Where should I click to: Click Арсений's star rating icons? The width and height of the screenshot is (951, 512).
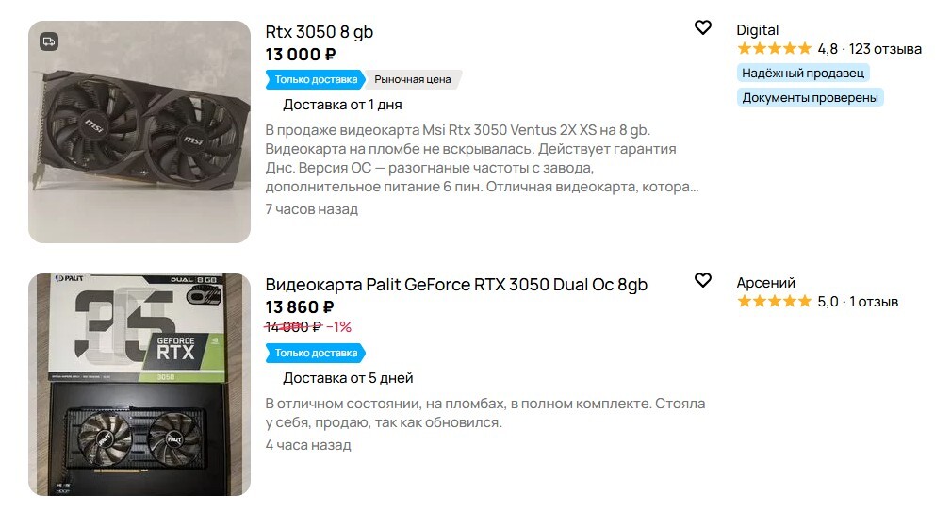(x=774, y=302)
